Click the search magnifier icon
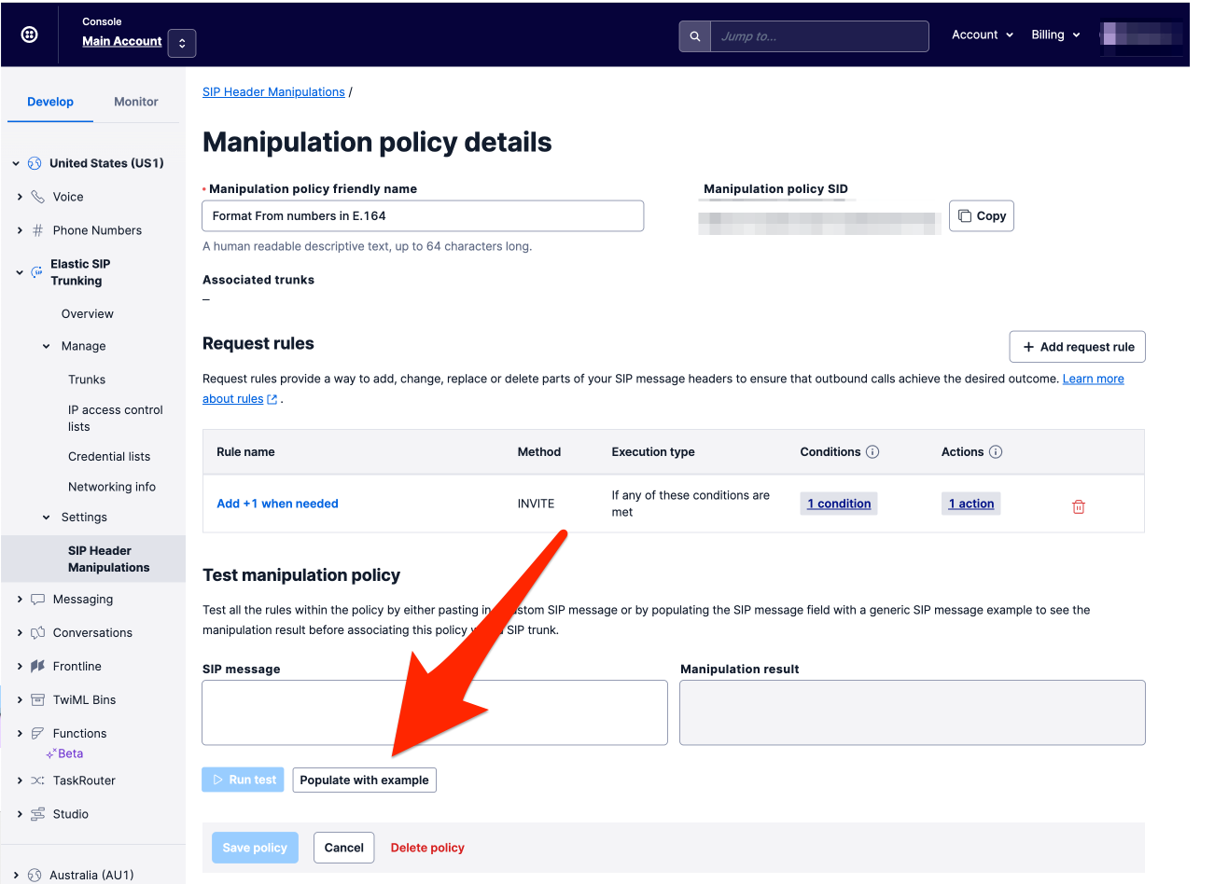 point(694,35)
